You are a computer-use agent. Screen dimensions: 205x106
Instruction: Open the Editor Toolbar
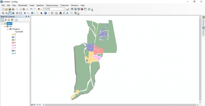[68, 9]
